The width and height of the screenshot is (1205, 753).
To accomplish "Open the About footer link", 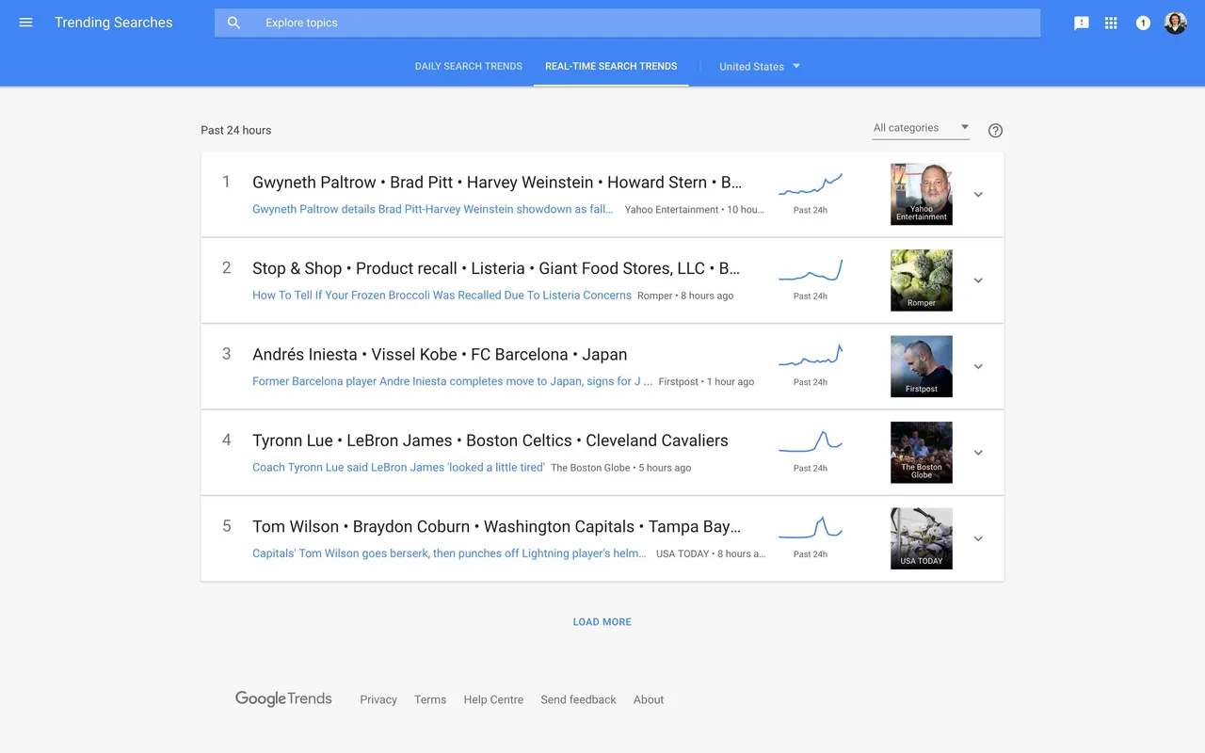I will coord(649,699).
